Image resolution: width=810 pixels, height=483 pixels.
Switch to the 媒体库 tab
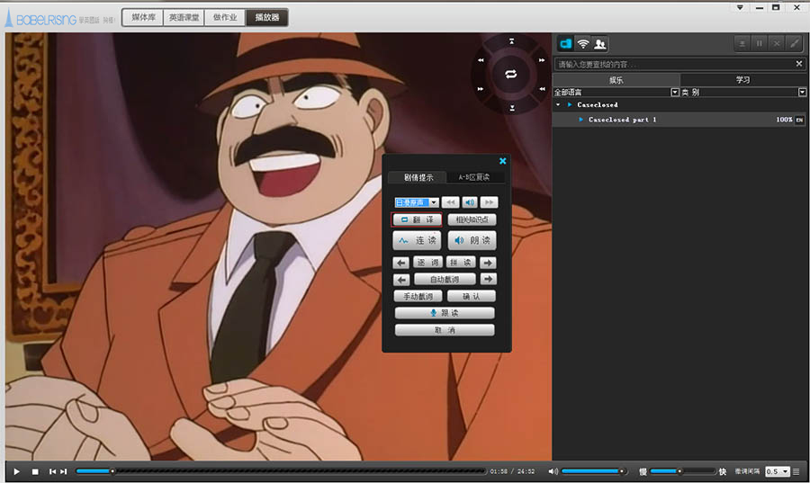point(143,17)
